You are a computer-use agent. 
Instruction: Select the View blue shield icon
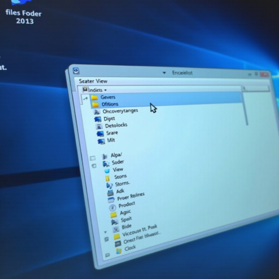[107, 171]
